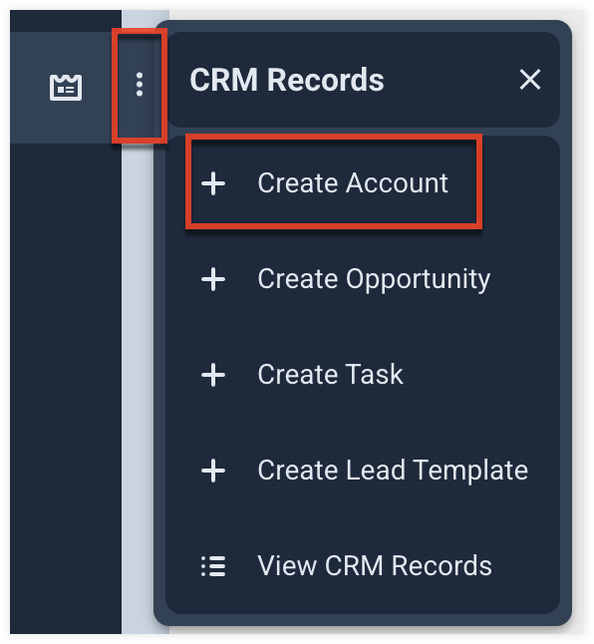Close the CRM Records panel
Viewport: 594px width, 644px height.
pyautogui.click(x=530, y=80)
